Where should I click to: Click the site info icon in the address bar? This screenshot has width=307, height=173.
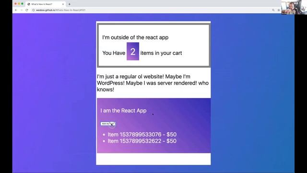[34, 10]
